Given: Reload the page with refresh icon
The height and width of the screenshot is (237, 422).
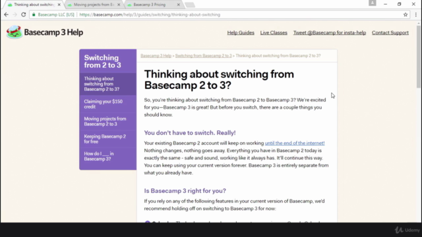Looking at the screenshot, I should click(x=24, y=14).
